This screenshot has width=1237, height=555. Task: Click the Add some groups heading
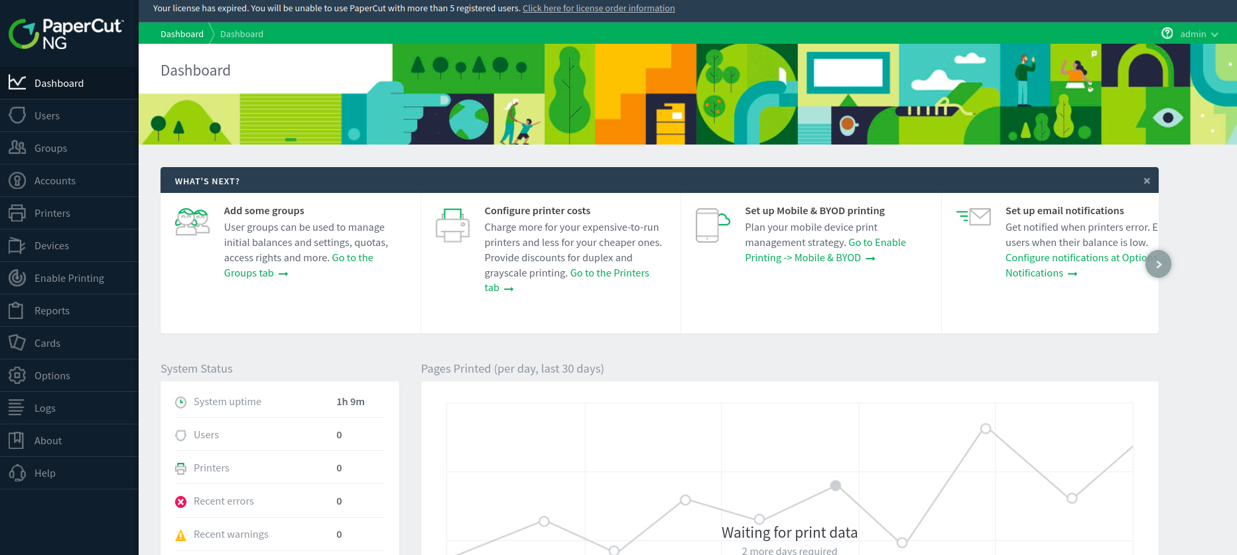264,211
